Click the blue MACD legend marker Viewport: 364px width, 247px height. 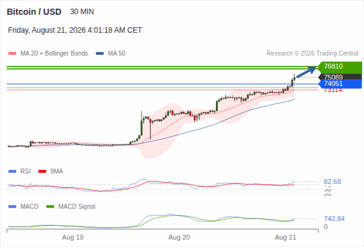click(x=12, y=207)
